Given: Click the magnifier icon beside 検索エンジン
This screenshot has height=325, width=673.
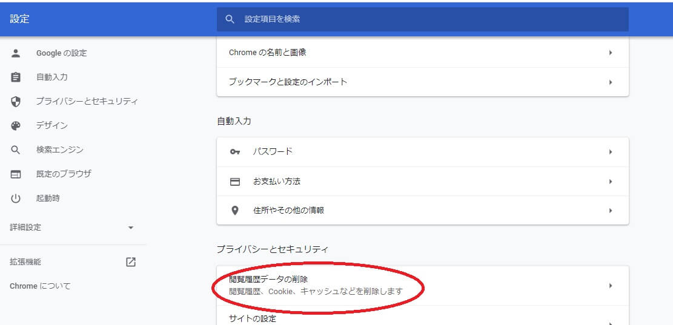Looking at the screenshot, I should click(16, 150).
